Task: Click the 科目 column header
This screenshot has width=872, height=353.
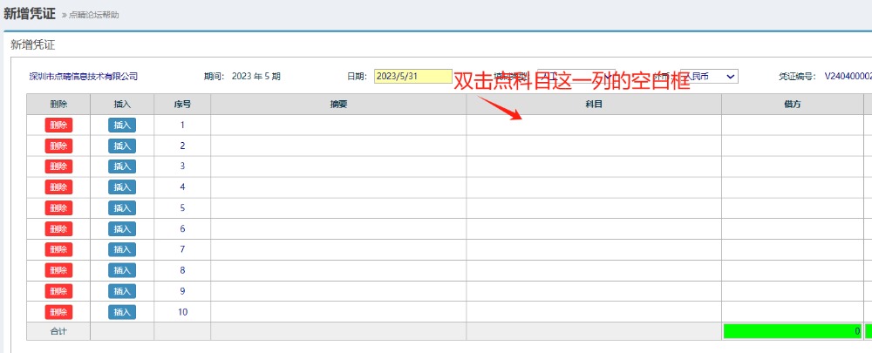Action: click(x=593, y=104)
